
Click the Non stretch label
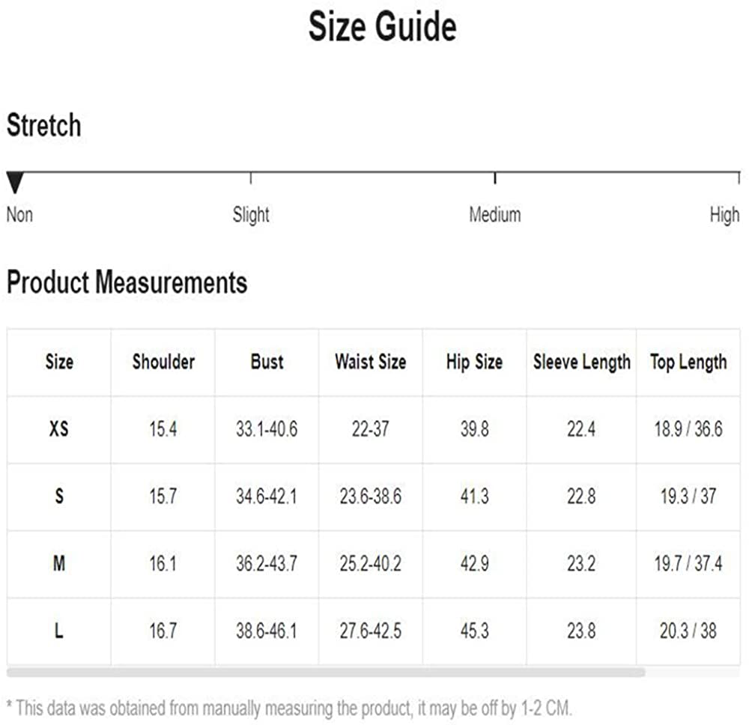point(19,215)
